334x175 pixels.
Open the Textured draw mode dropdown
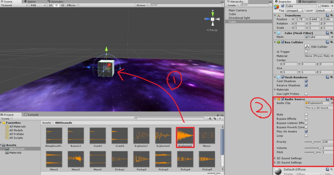[14, 5]
